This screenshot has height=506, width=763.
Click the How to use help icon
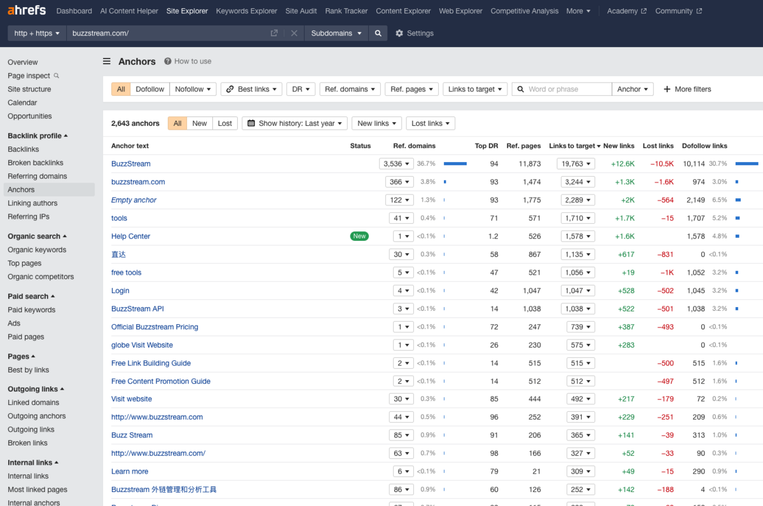(x=168, y=61)
